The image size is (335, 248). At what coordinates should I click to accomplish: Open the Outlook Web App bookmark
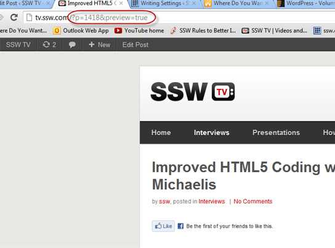81,31
